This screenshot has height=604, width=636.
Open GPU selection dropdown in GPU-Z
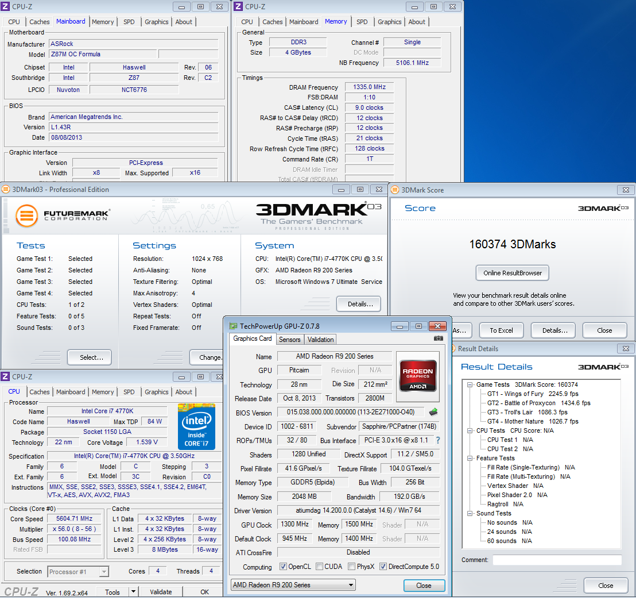point(293,585)
